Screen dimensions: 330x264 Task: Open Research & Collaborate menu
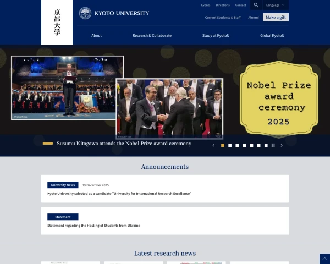click(x=152, y=36)
